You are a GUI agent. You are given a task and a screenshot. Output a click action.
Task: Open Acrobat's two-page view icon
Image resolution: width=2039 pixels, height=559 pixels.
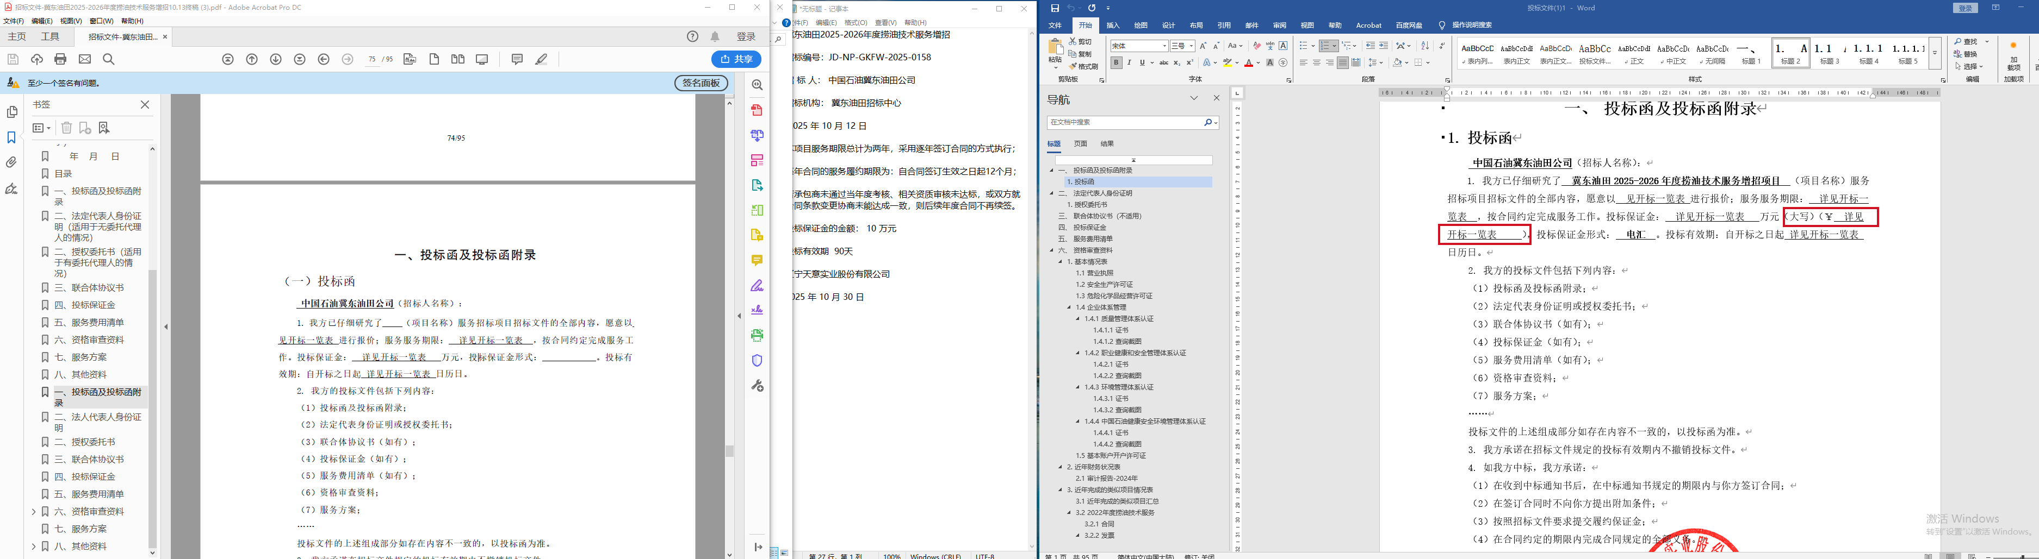coord(457,59)
